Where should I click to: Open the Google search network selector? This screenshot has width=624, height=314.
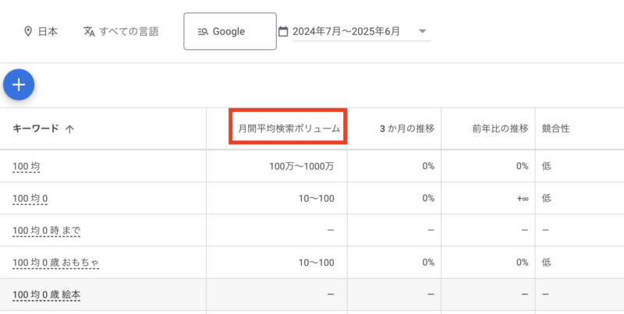(230, 31)
